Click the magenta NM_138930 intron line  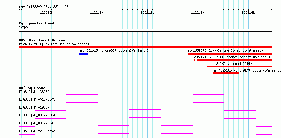(145, 94)
